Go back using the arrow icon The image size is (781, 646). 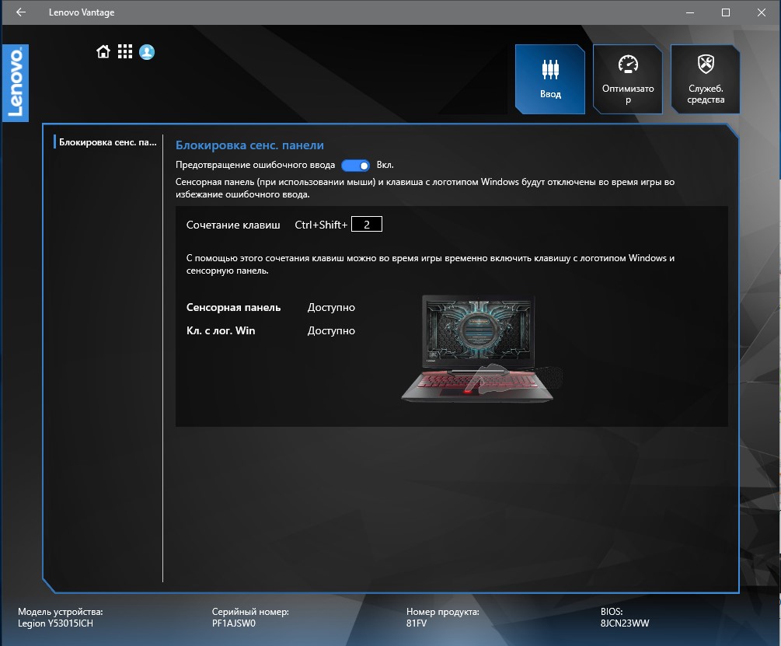click(20, 12)
